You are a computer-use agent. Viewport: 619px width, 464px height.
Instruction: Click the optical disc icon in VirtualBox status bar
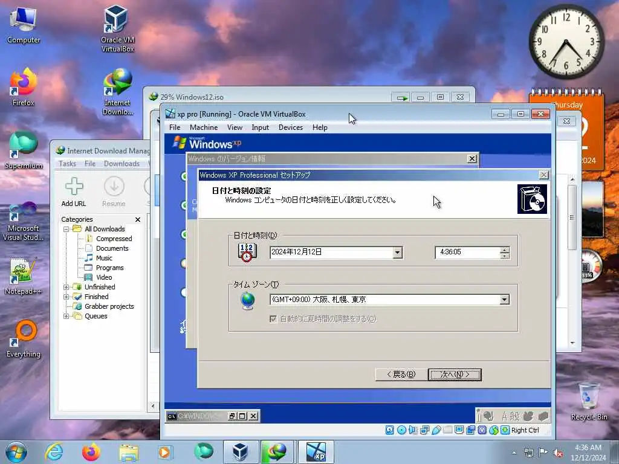401,430
